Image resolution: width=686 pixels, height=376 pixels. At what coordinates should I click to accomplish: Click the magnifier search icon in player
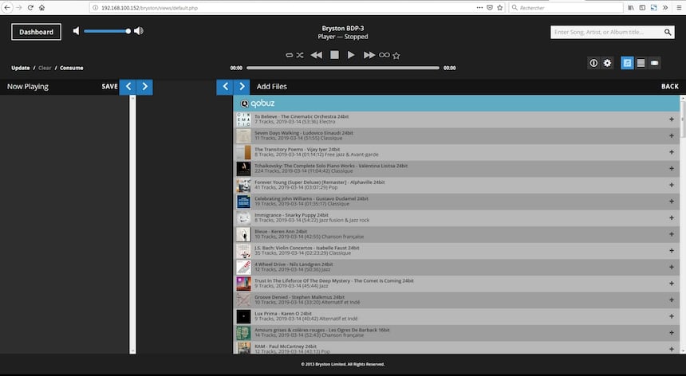[x=668, y=32]
